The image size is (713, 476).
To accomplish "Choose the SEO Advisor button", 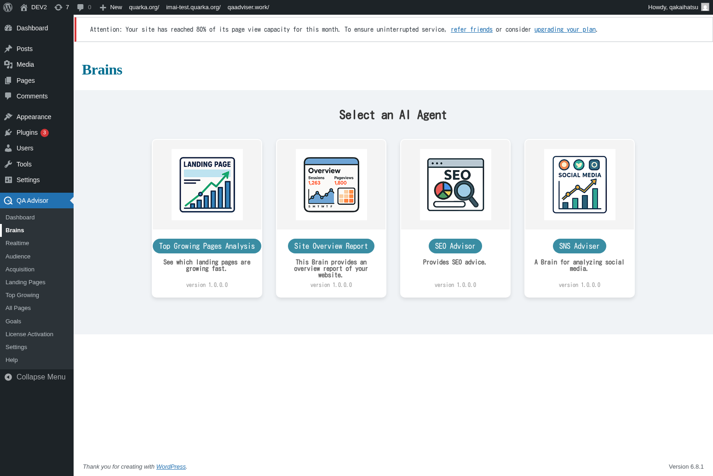I will click(455, 246).
